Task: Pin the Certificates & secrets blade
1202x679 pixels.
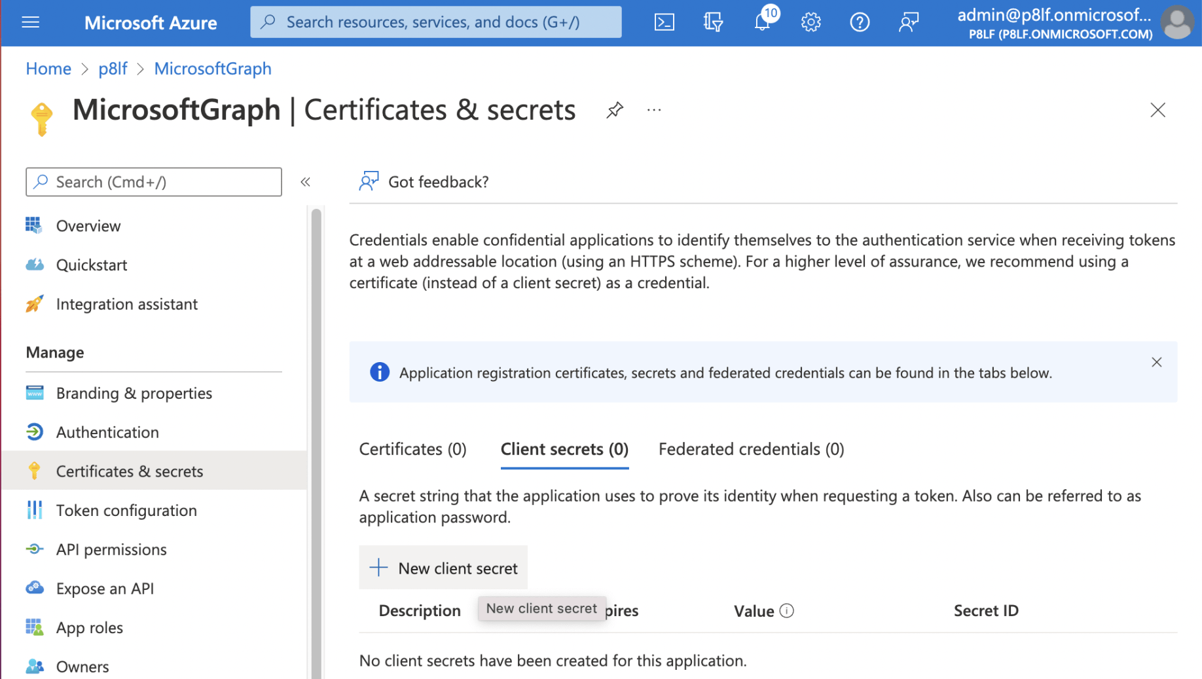Action: pos(614,110)
